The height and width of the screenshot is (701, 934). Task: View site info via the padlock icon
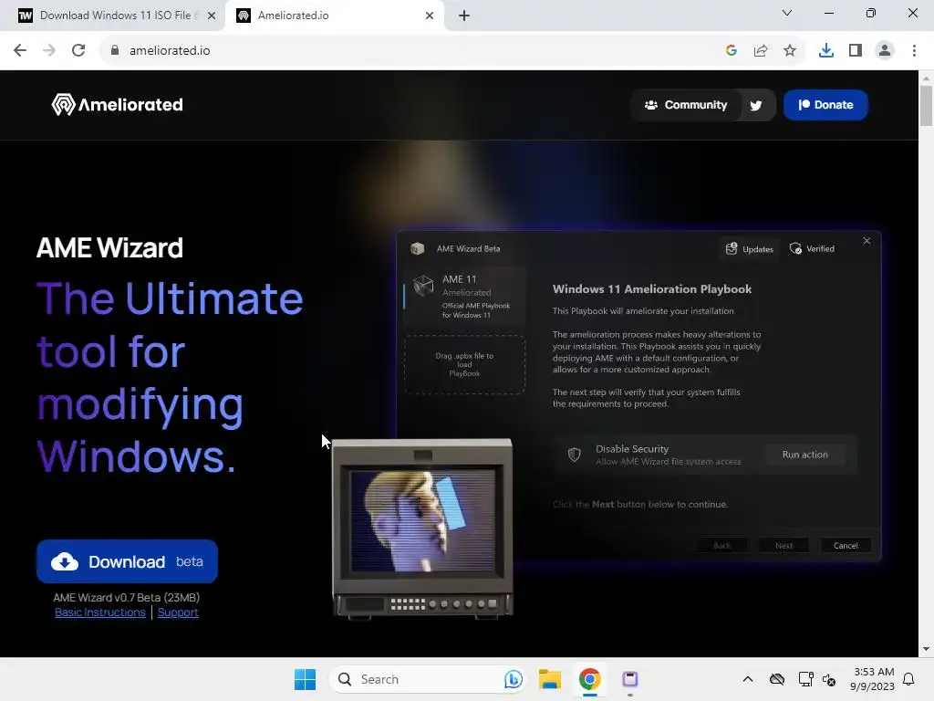point(115,51)
